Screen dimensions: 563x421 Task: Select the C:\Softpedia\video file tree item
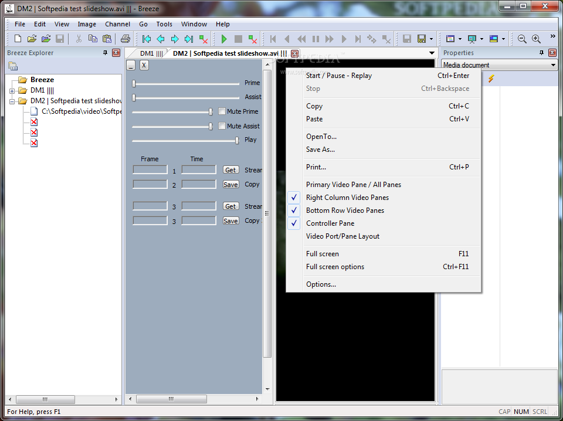tap(81, 111)
